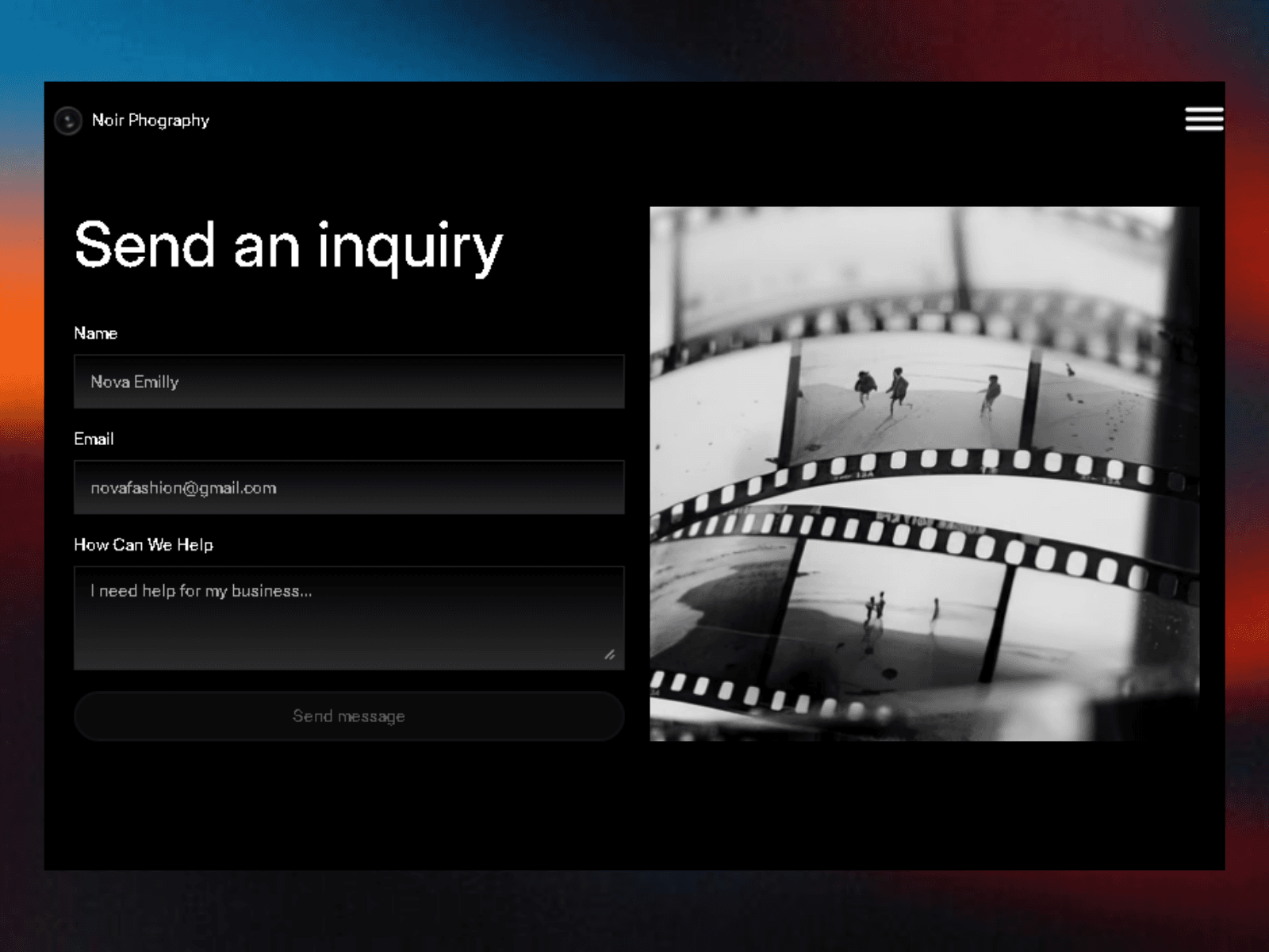Screen dimensions: 1269x952
Task: Focus the Name input field
Action: [349, 382]
